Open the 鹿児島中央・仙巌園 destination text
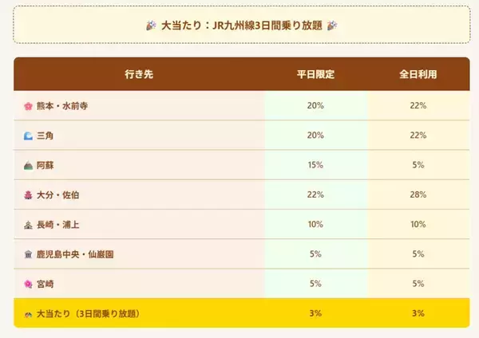Viewport: 479px width, 338px height. (81, 254)
